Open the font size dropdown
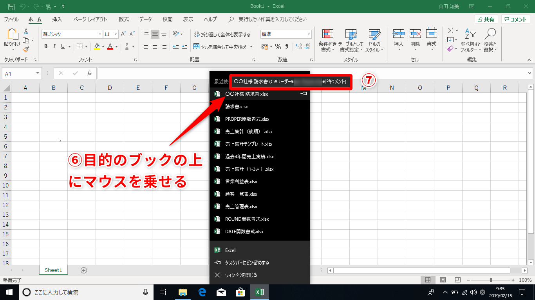 pyautogui.click(x=115, y=34)
